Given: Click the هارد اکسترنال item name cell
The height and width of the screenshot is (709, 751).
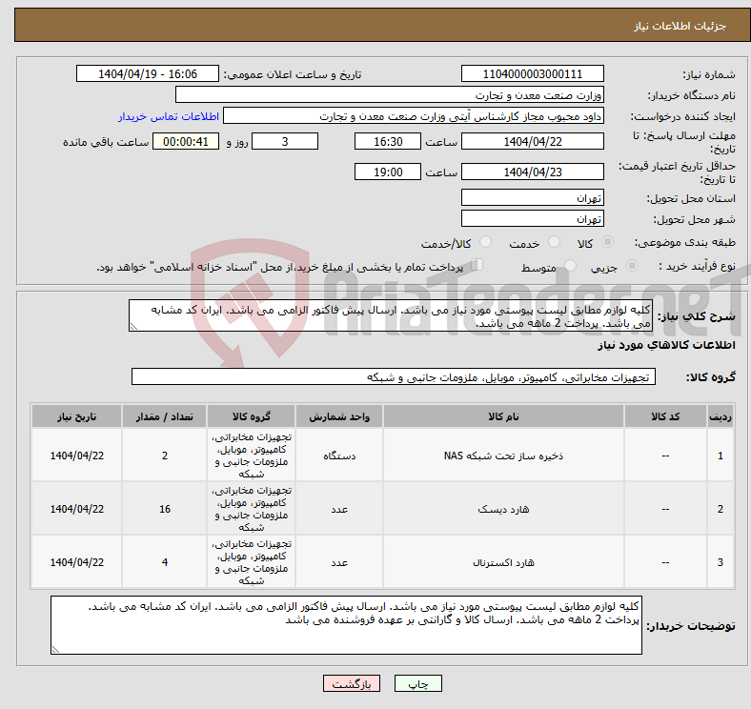Looking at the screenshot, I should click(x=503, y=562).
